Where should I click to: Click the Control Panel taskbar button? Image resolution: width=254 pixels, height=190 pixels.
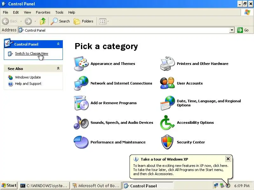pos(148,186)
